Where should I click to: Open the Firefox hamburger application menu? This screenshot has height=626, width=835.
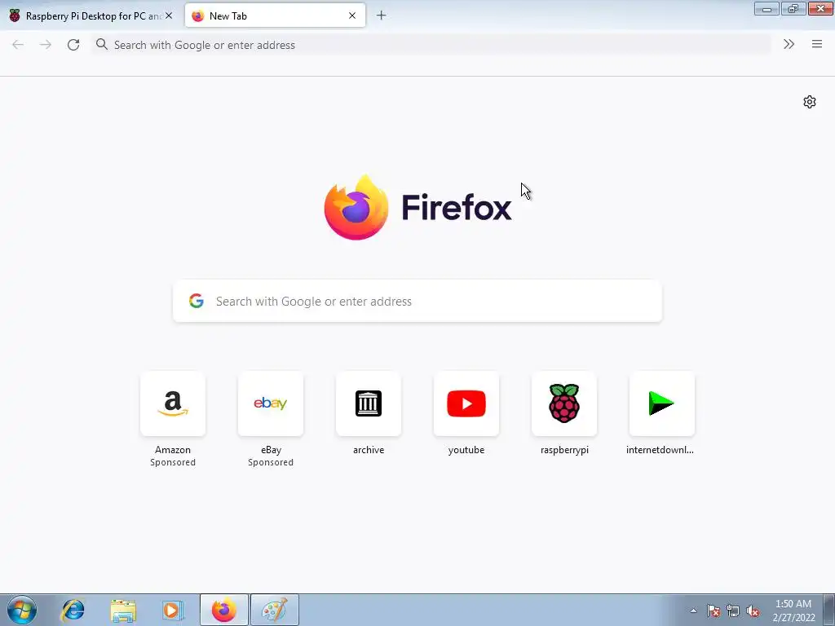pyautogui.click(x=817, y=44)
